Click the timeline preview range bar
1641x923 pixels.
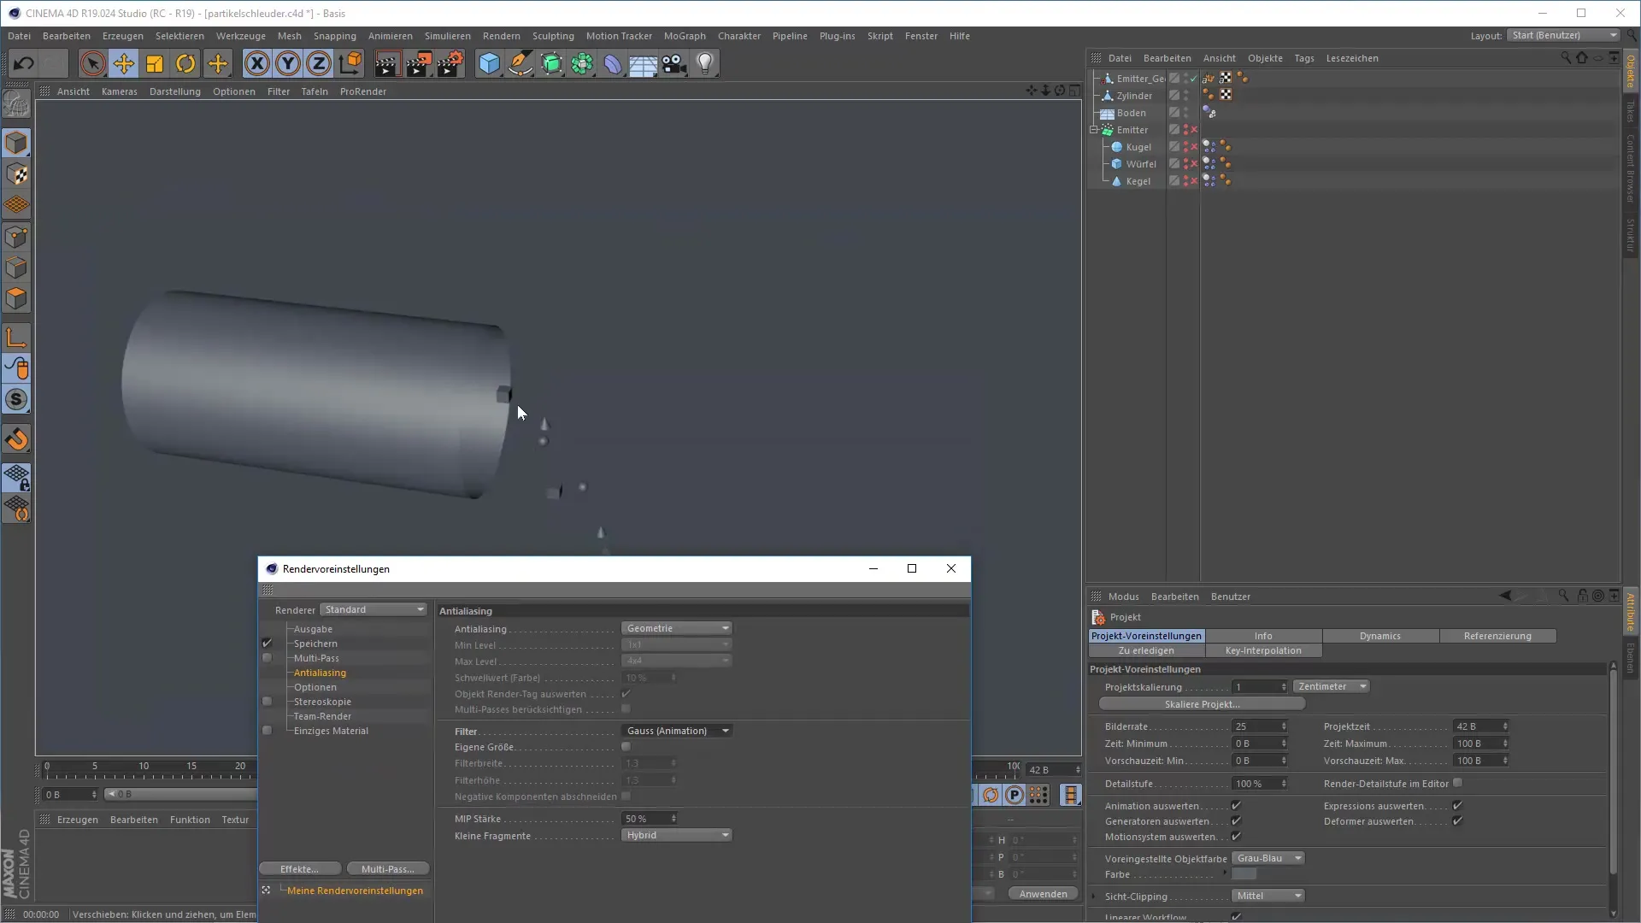[181, 794]
